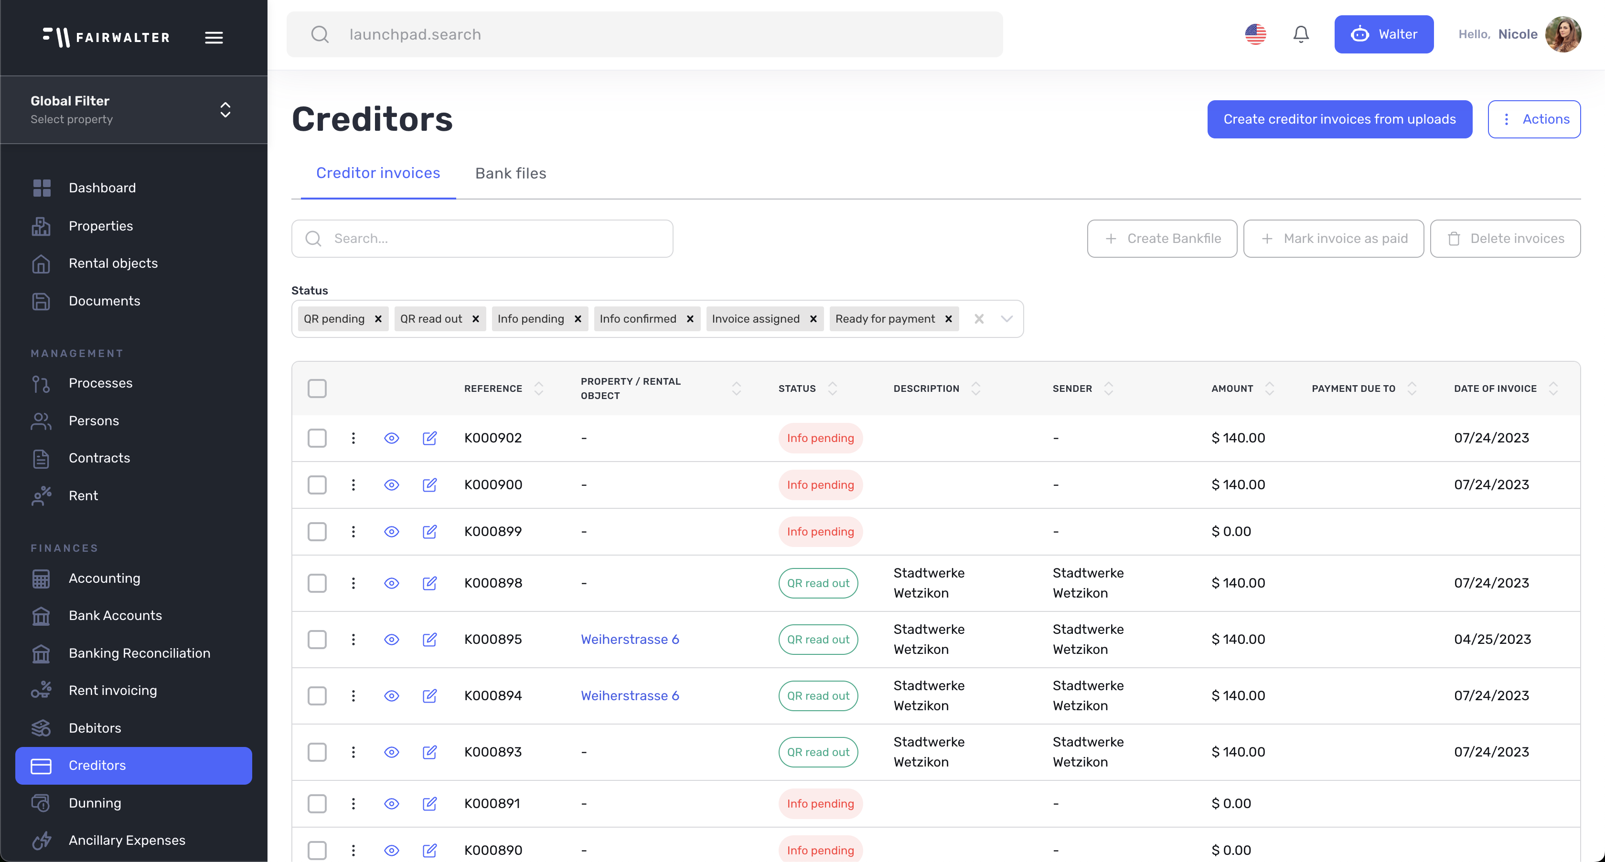Switch to the Bank files tab

(510, 173)
